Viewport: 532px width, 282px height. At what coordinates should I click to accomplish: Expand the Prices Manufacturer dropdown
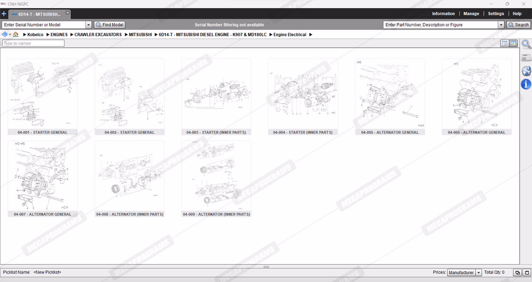tap(479, 273)
